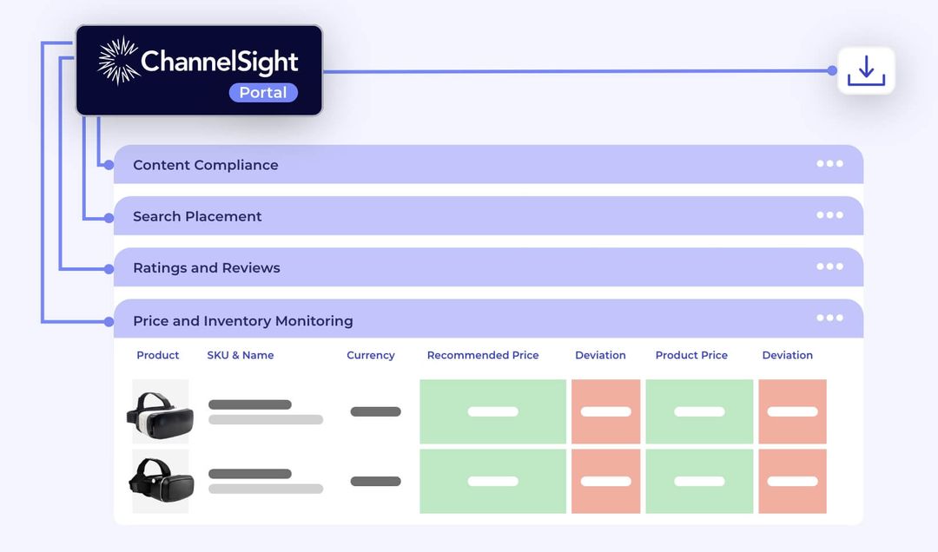Open the ellipsis menu on Search Placement
Screen dimensions: 938x552
coord(829,215)
